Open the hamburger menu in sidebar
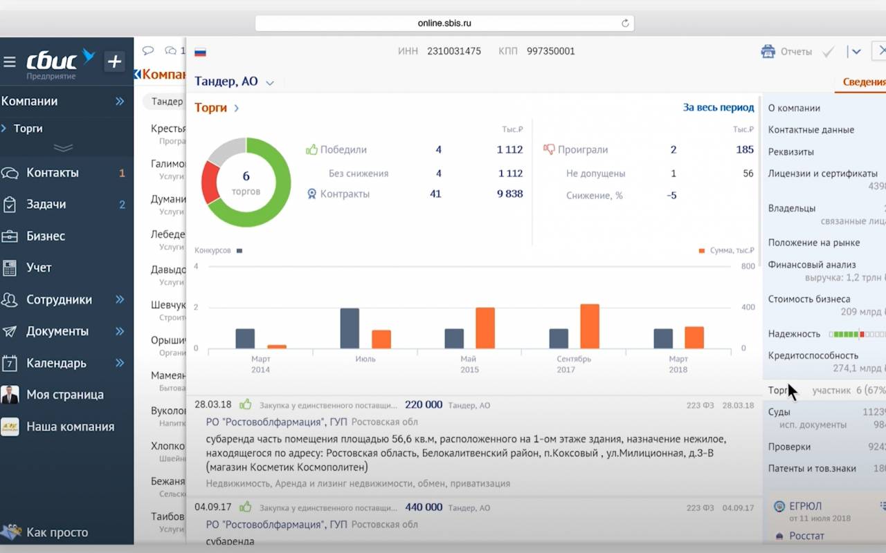886x553 pixels. click(x=10, y=62)
